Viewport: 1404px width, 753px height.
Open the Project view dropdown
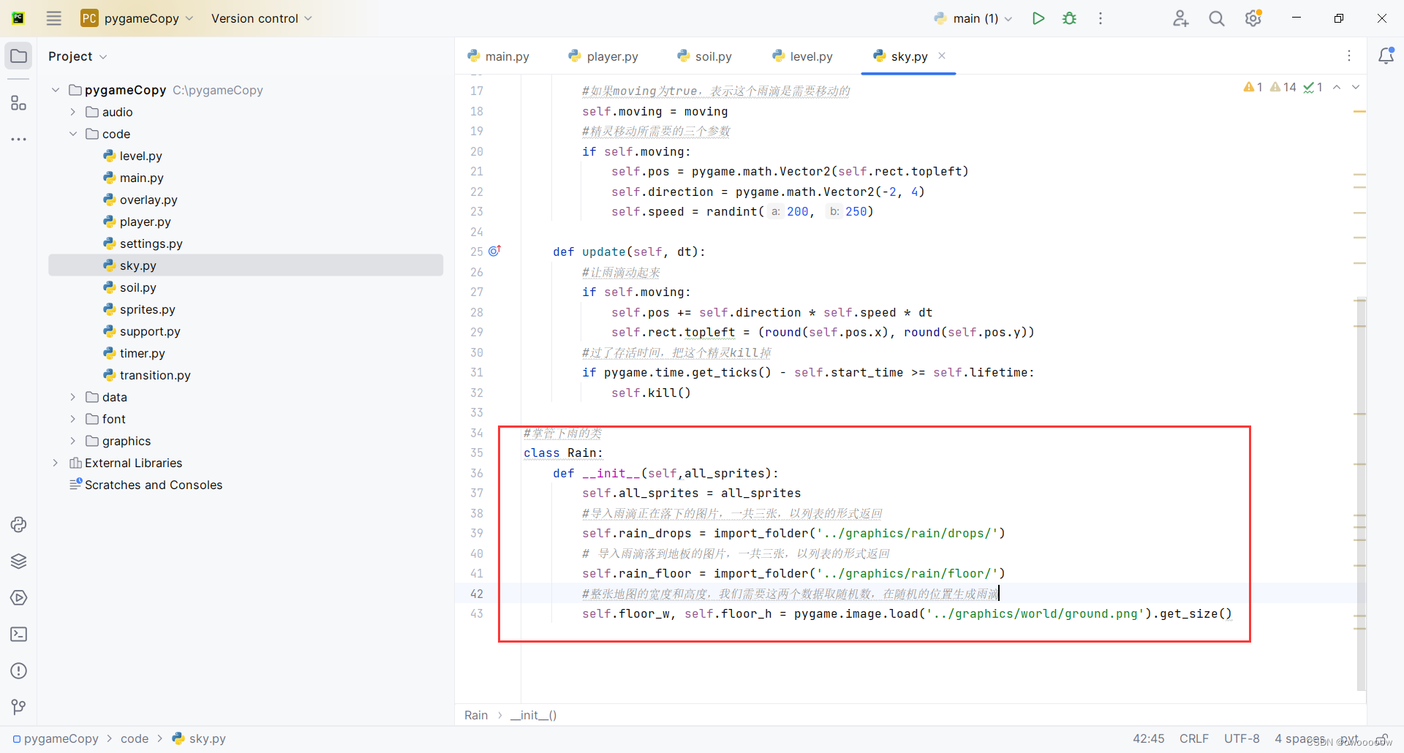coord(78,56)
